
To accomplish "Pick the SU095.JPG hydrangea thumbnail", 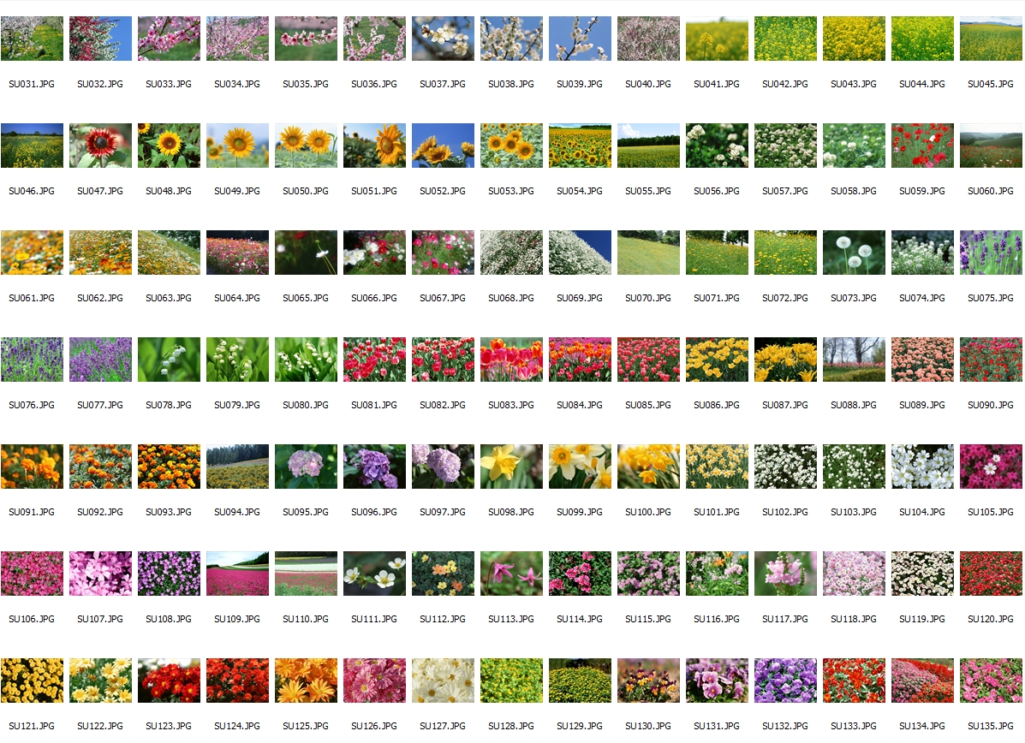I will (306, 467).
